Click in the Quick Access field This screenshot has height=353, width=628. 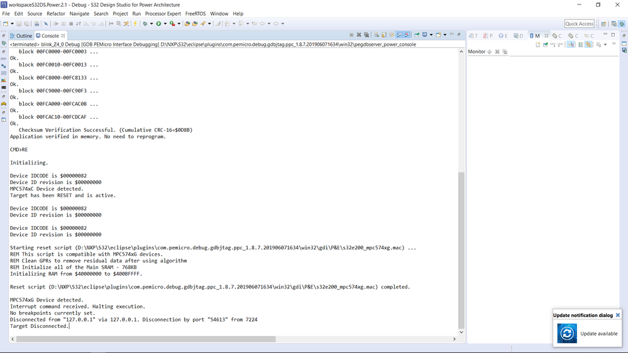579,24
